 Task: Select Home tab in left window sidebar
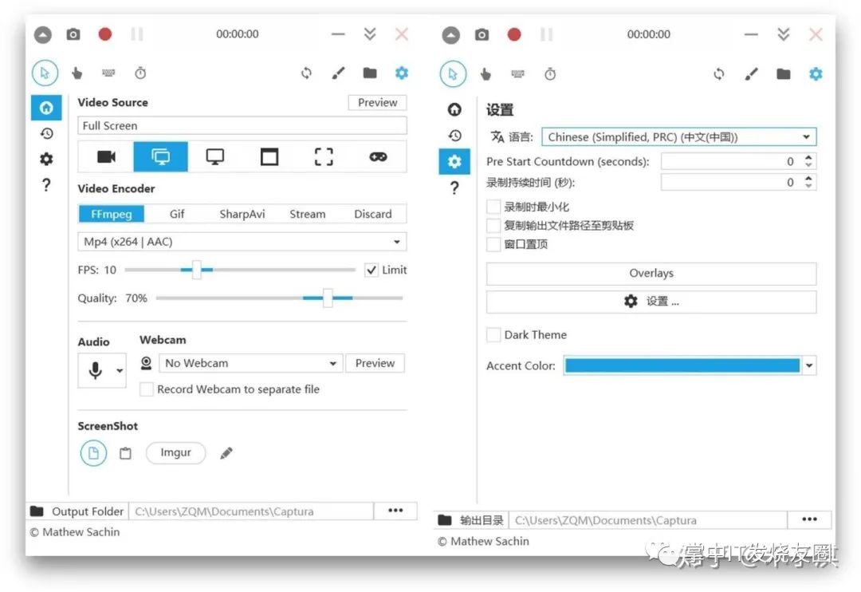pos(46,107)
